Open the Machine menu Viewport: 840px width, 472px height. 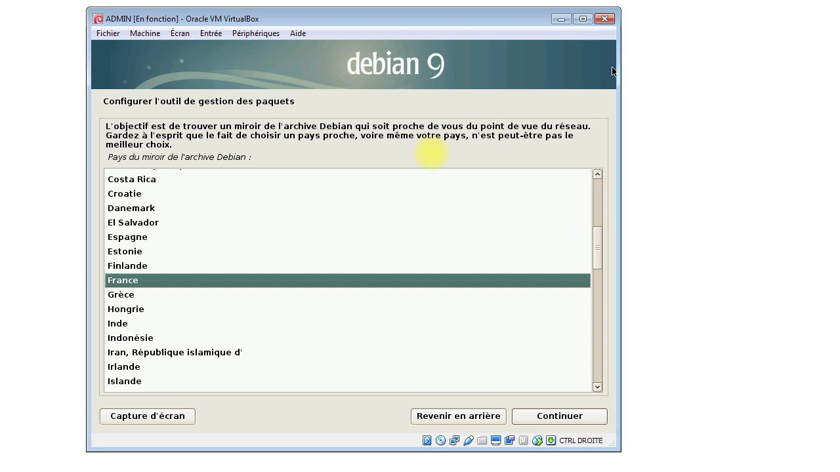[x=145, y=33]
